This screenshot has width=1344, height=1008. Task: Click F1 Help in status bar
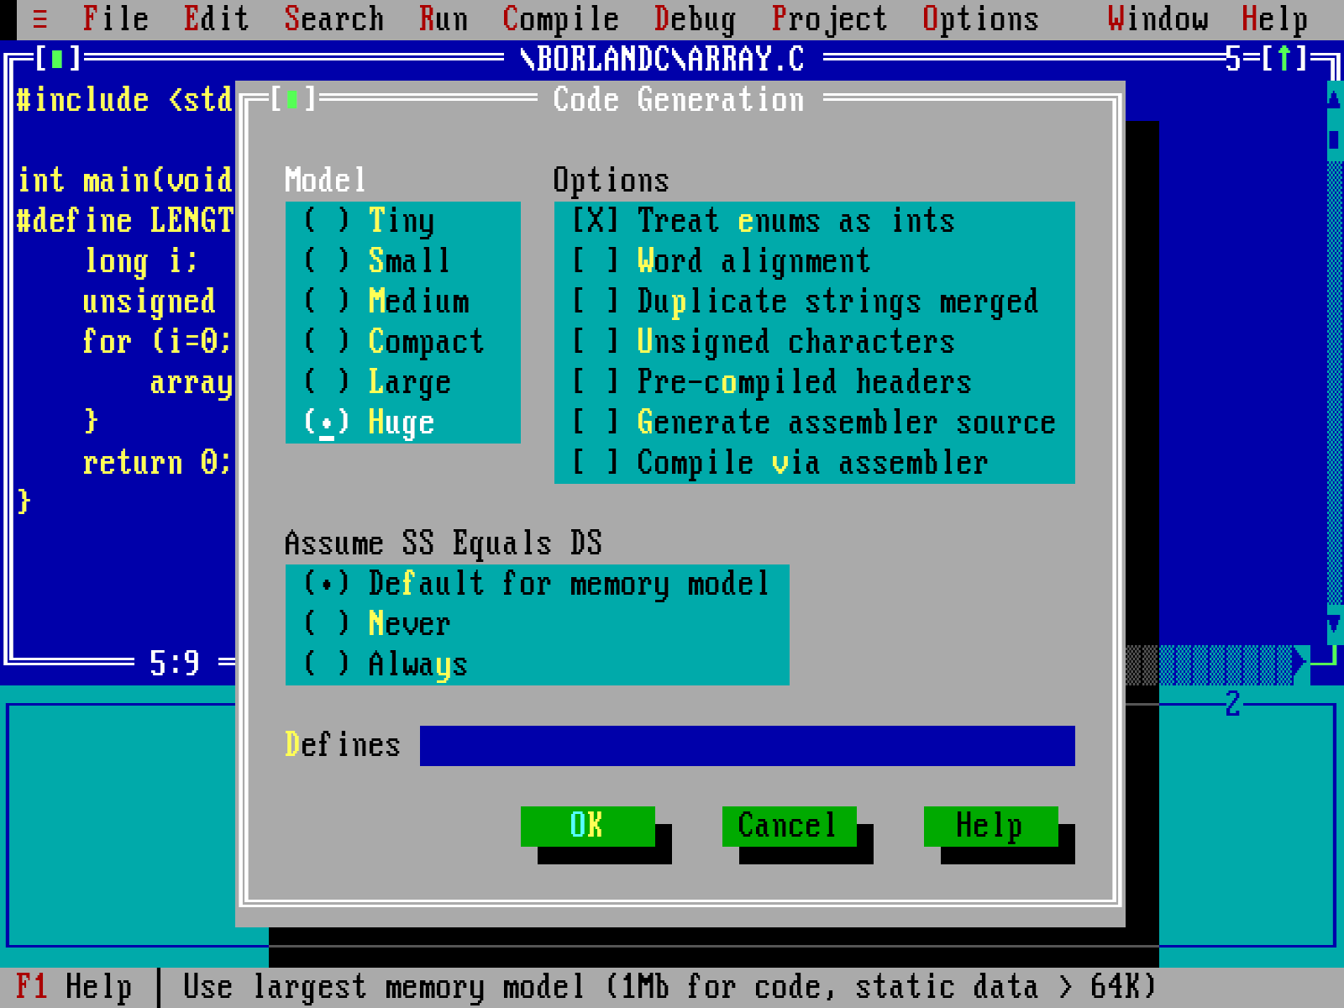(74, 987)
